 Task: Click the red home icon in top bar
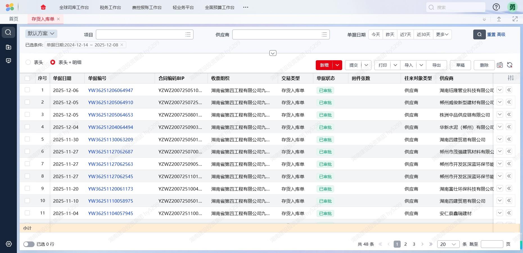(x=43, y=7)
